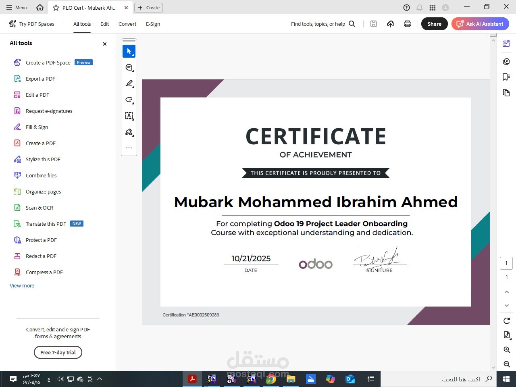Switch to the Edit tab
516x387 pixels.
[x=105, y=24]
